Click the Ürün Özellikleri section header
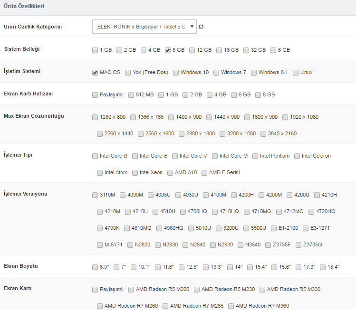The height and width of the screenshot is (310, 356). pos(24,6)
